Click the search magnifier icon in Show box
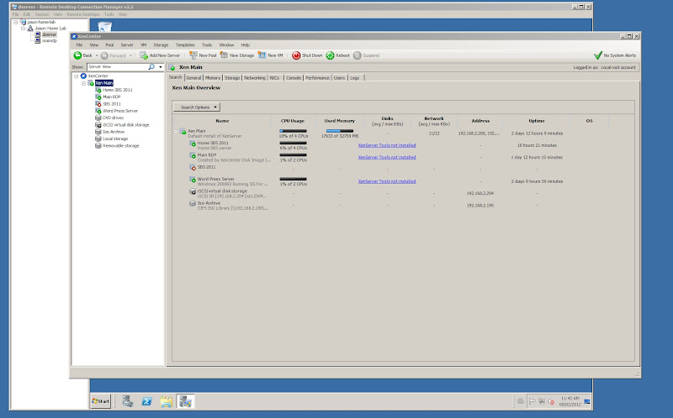673x418 pixels. [151, 66]
